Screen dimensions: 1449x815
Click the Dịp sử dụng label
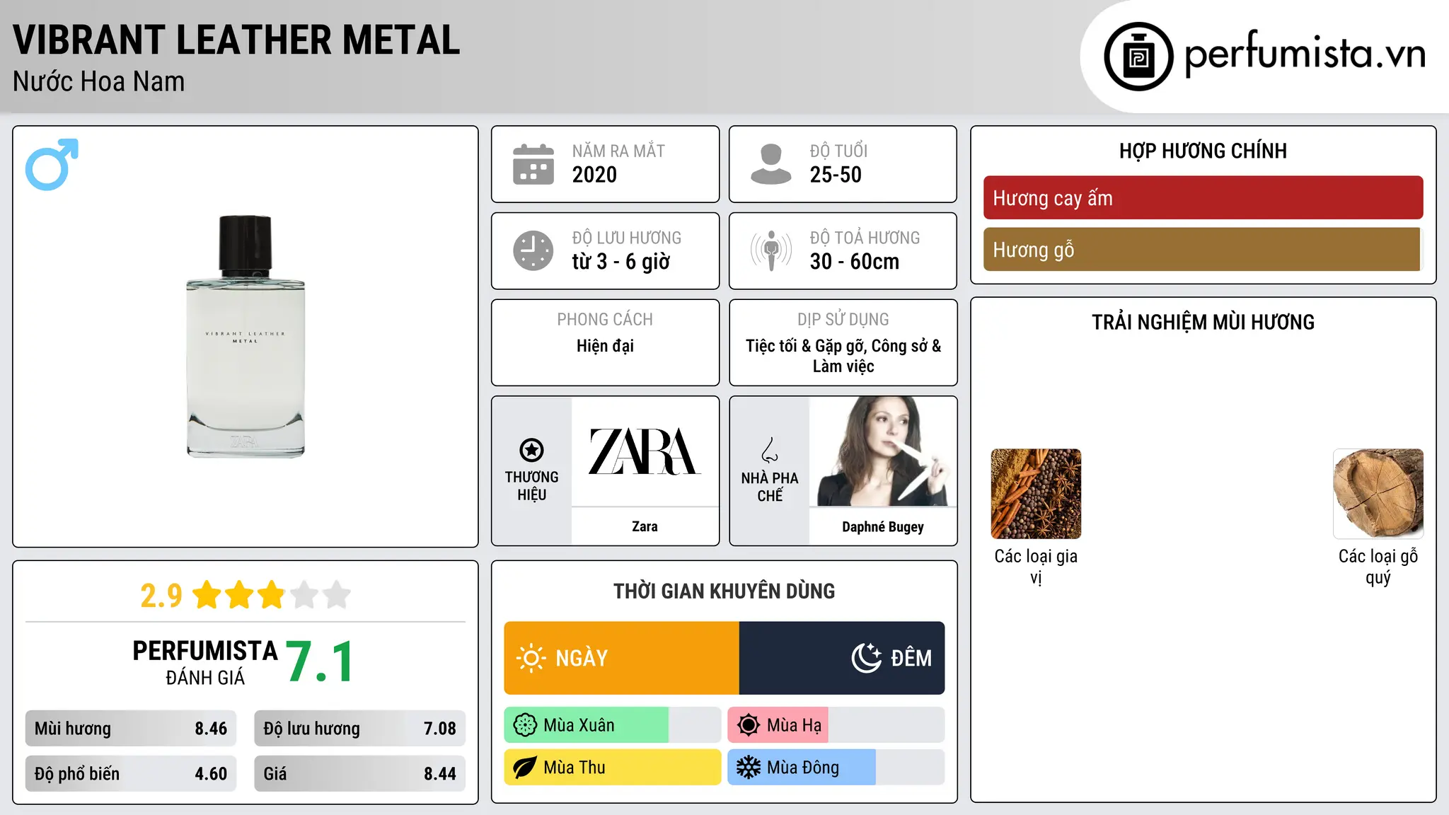click(x=843, y=320)
